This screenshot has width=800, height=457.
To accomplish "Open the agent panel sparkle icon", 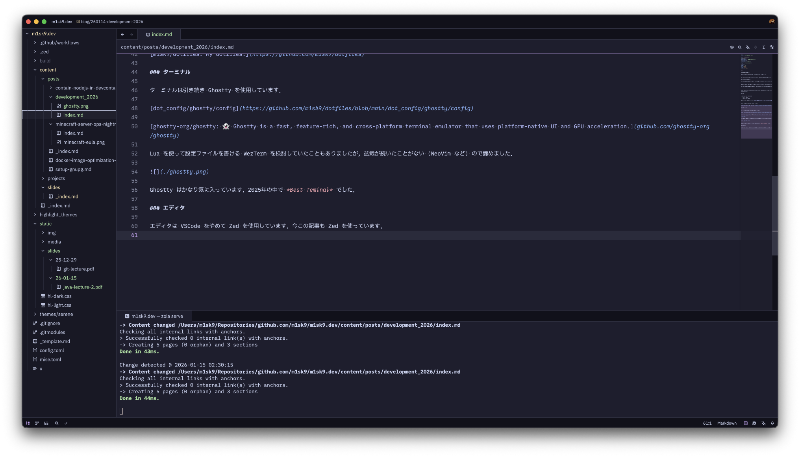I will coord(763,423).
